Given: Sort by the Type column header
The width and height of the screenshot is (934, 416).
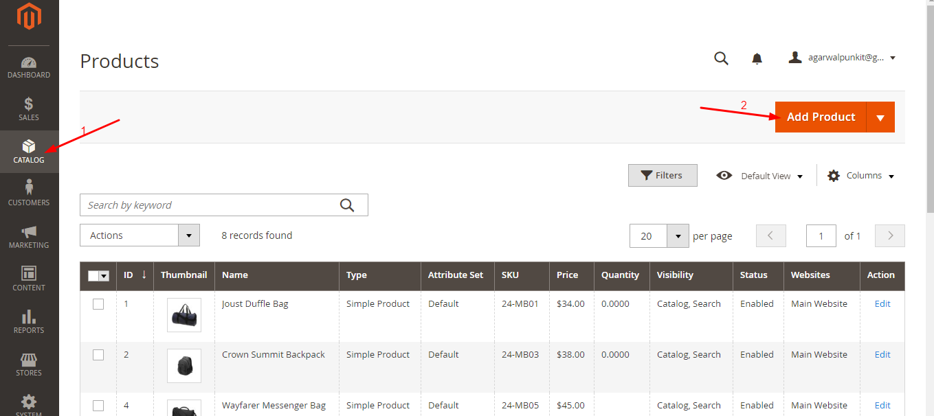Looking at the screenshot, I should [x=380, y=275].
